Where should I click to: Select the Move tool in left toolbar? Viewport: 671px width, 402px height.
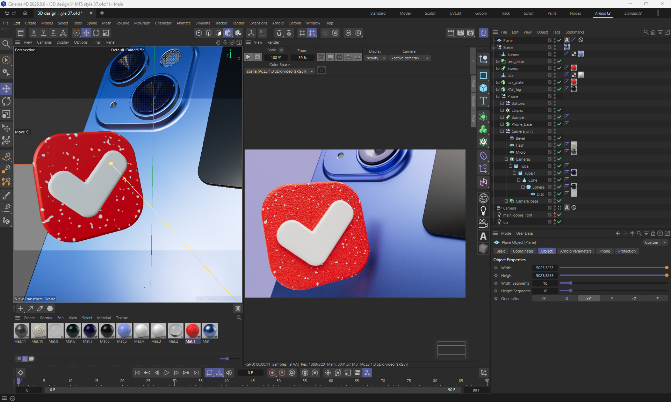click(x=6, y=88)
